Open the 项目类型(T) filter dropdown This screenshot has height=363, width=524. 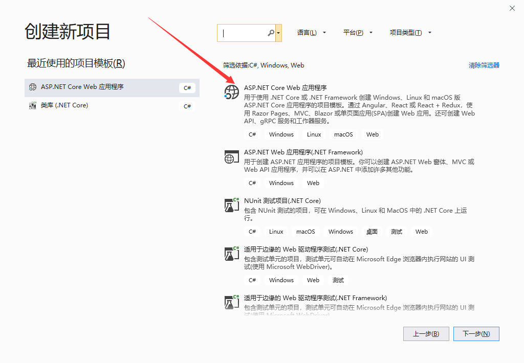tap(410, 33)
